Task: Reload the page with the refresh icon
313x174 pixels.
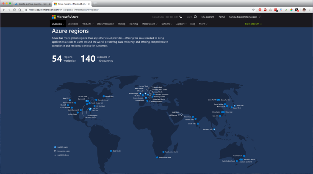Action: 14,10
